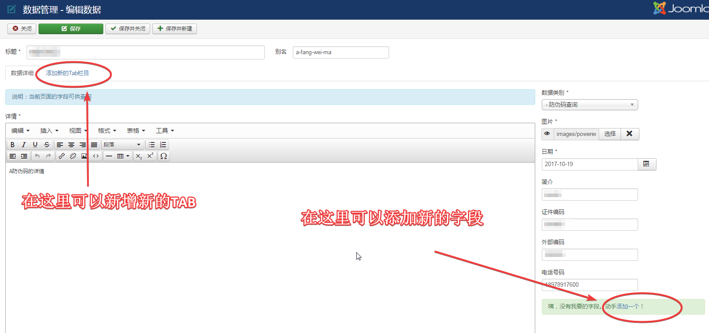
Task: Apply strikethrough formatting
Action: tap(47, 145)
